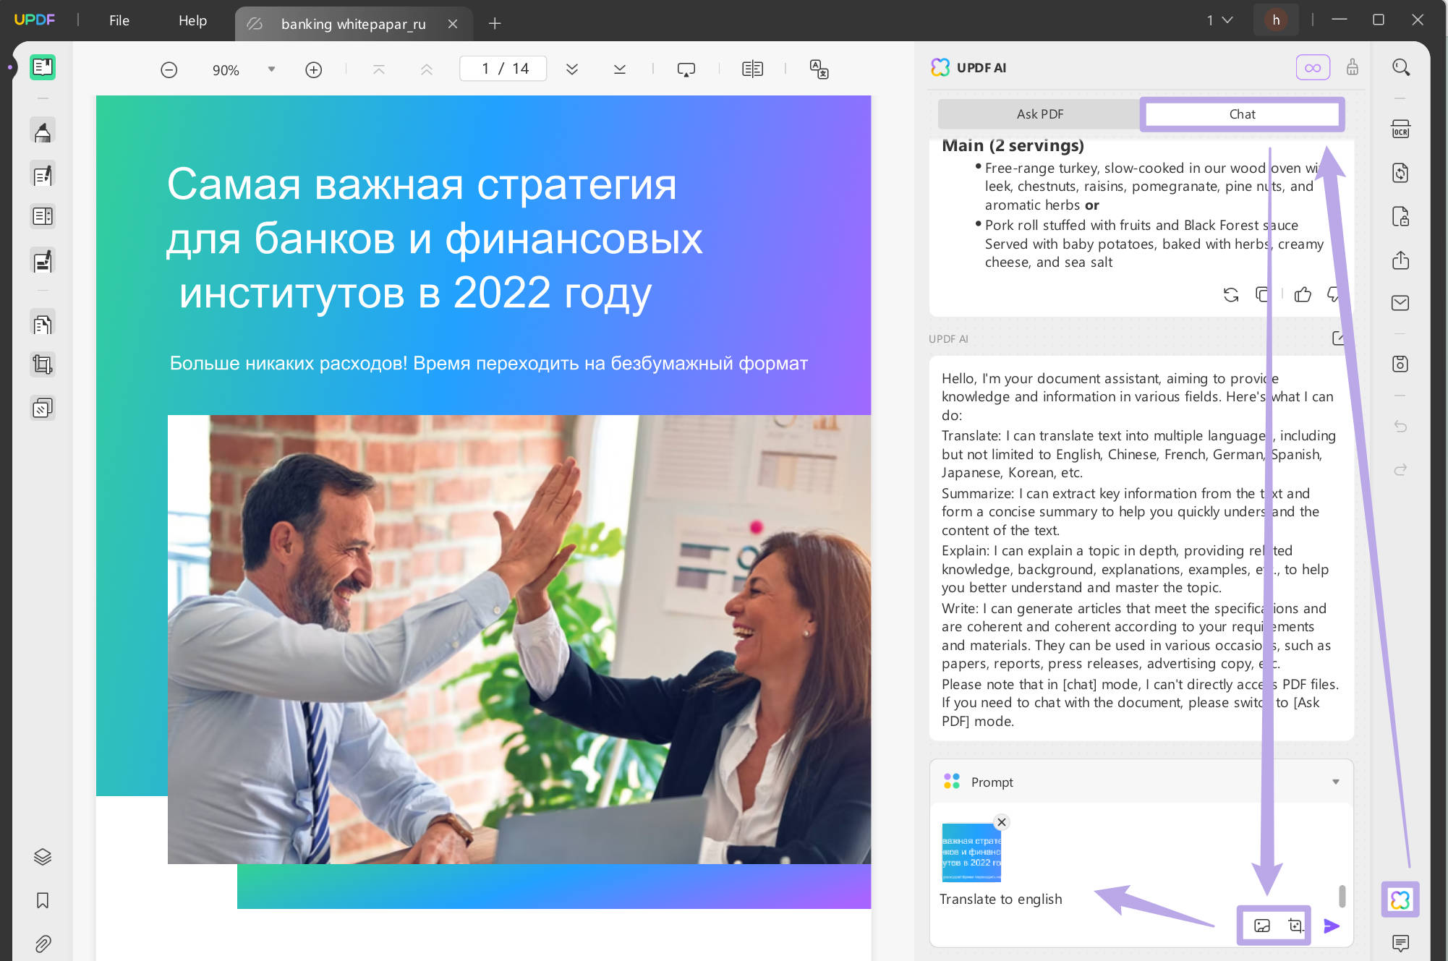Toggle presentation slideshow mode

pyautogui.click(x=685, y=69)
